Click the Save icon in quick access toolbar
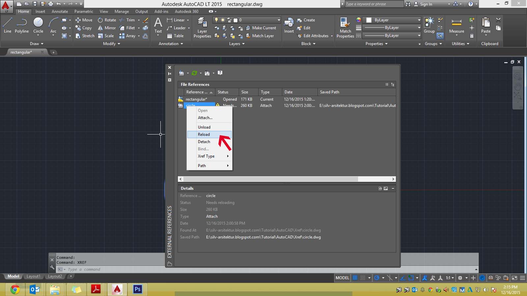Viewport: 527px width, 296px height. (35, 4)
